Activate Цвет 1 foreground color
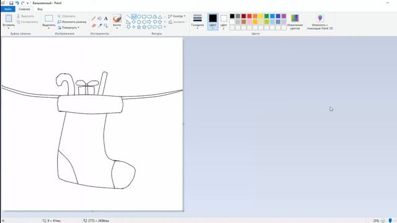 point(213,22)
